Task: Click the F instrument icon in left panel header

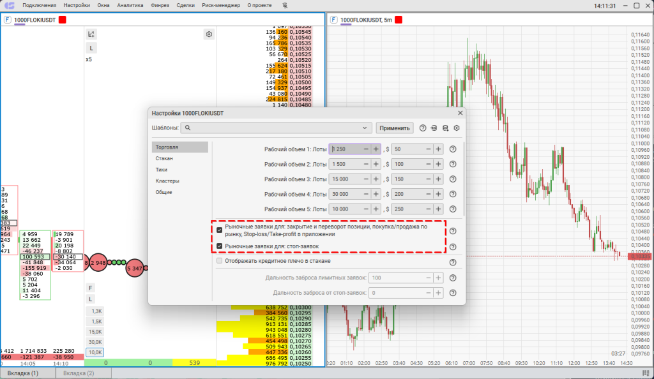Action: point(8,20)
